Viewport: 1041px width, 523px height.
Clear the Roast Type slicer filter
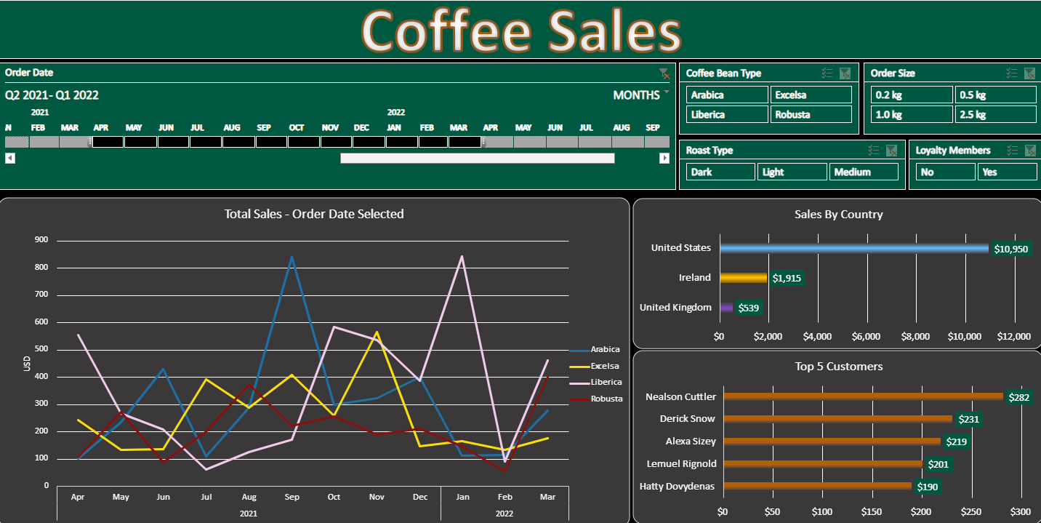[x=891, y=151]
